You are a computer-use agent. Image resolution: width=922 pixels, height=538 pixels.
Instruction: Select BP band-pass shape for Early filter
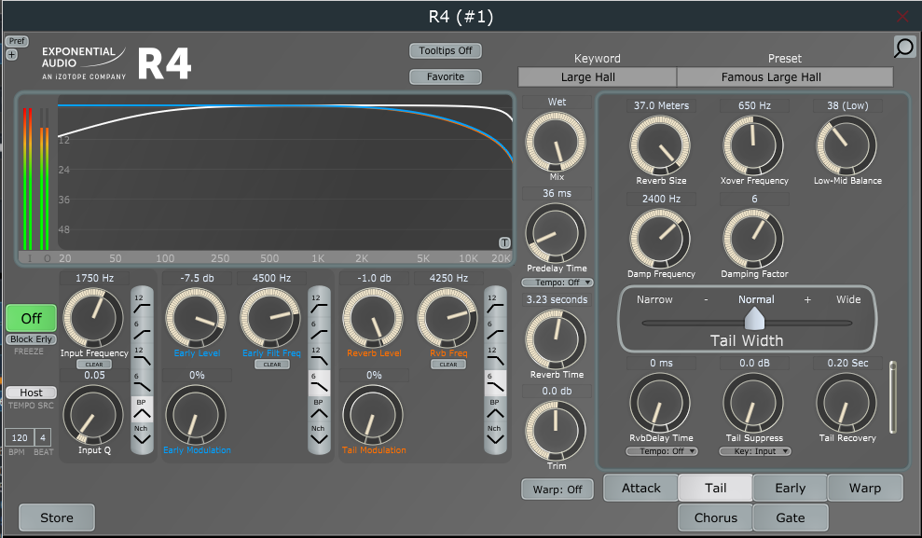pos(319,408)
